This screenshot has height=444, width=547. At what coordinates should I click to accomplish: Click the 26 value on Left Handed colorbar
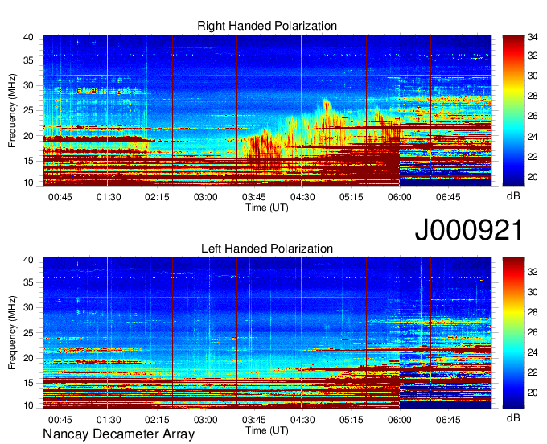pyautogui.click(x=533, y=332)
